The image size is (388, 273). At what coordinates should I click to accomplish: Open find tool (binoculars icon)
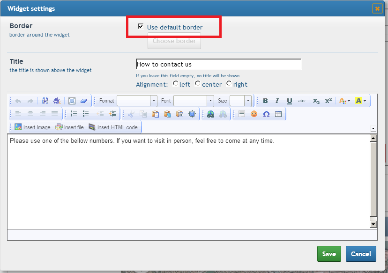(45, 101)
